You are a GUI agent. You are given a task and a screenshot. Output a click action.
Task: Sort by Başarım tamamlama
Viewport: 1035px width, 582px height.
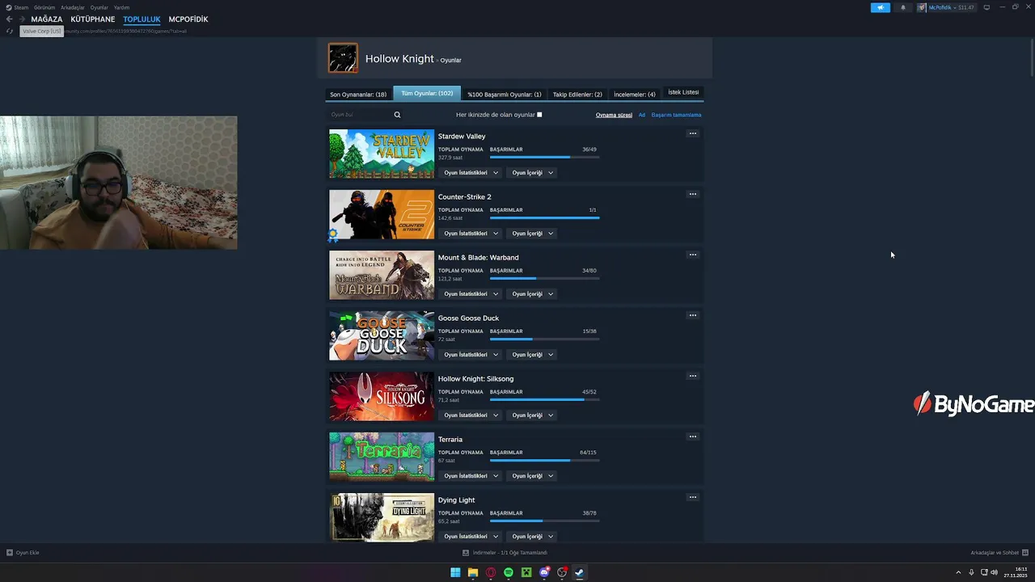coord(676,115)
